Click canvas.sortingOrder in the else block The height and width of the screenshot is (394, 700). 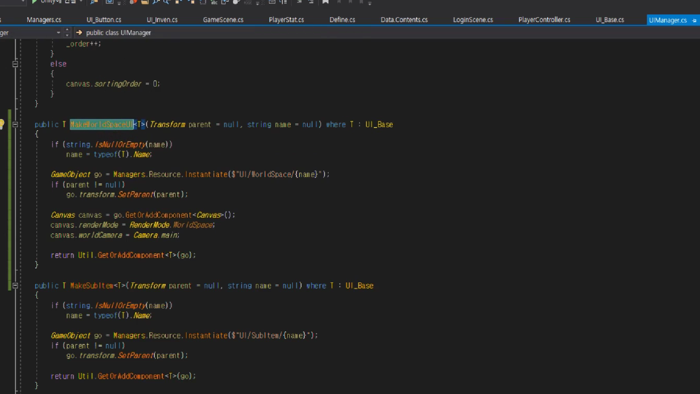coord(104,84)
